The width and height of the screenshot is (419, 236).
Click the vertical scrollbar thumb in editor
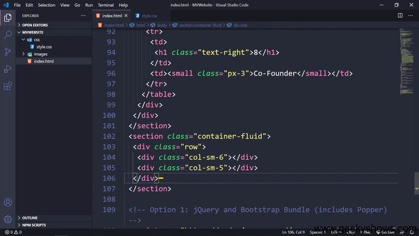point(416,183)
